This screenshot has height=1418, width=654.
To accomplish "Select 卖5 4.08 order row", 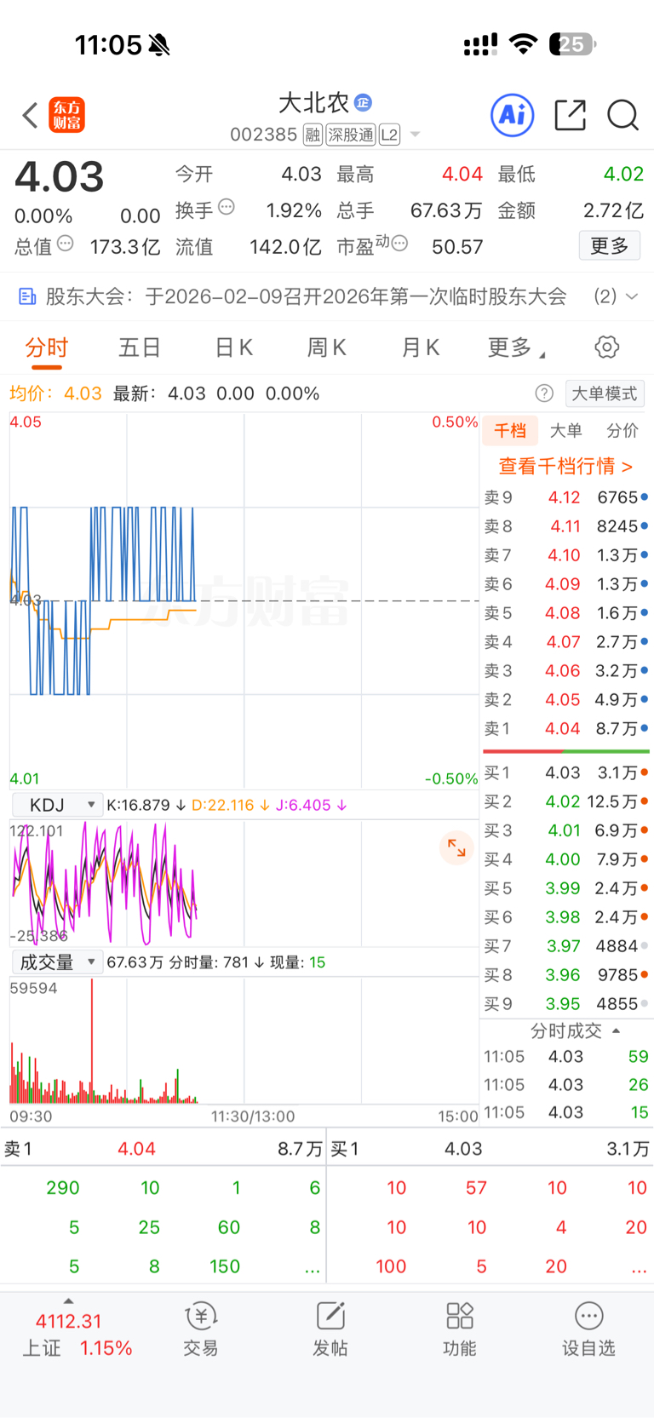I will [x=566, y=613].
